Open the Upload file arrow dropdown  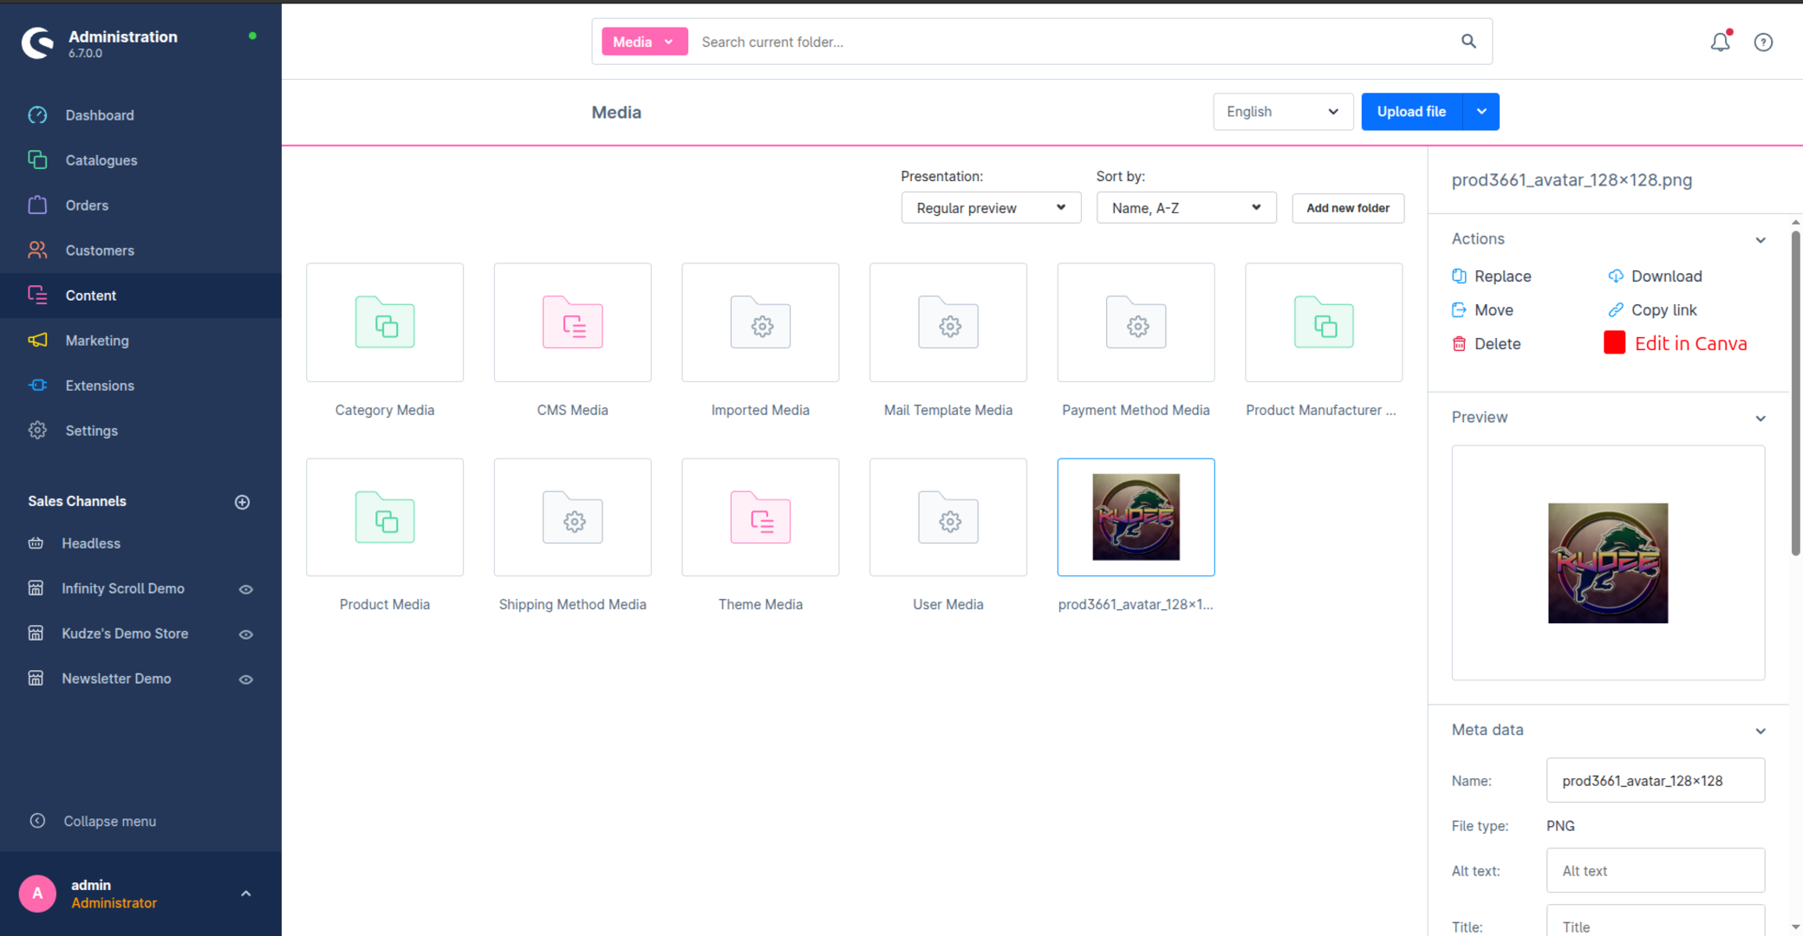click(x=1481, y=112)
